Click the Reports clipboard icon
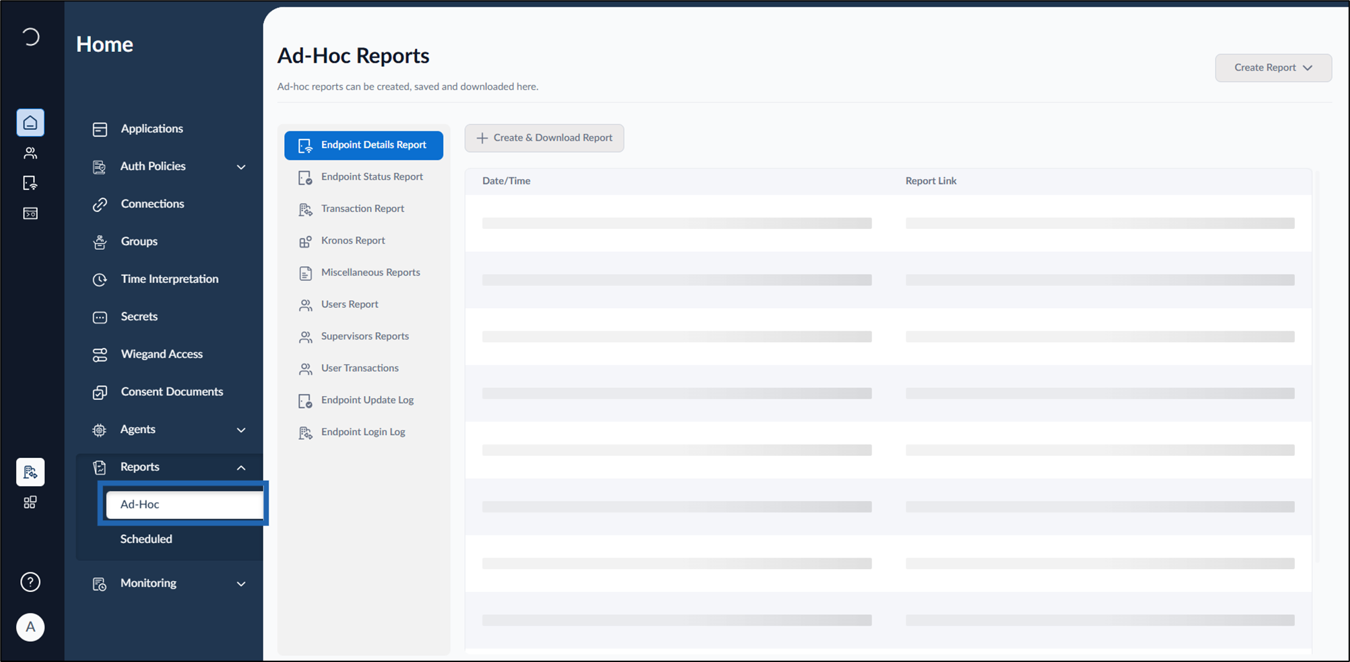Image resolution: width=1350 pixels, height=662 pixels. [100, 467]
